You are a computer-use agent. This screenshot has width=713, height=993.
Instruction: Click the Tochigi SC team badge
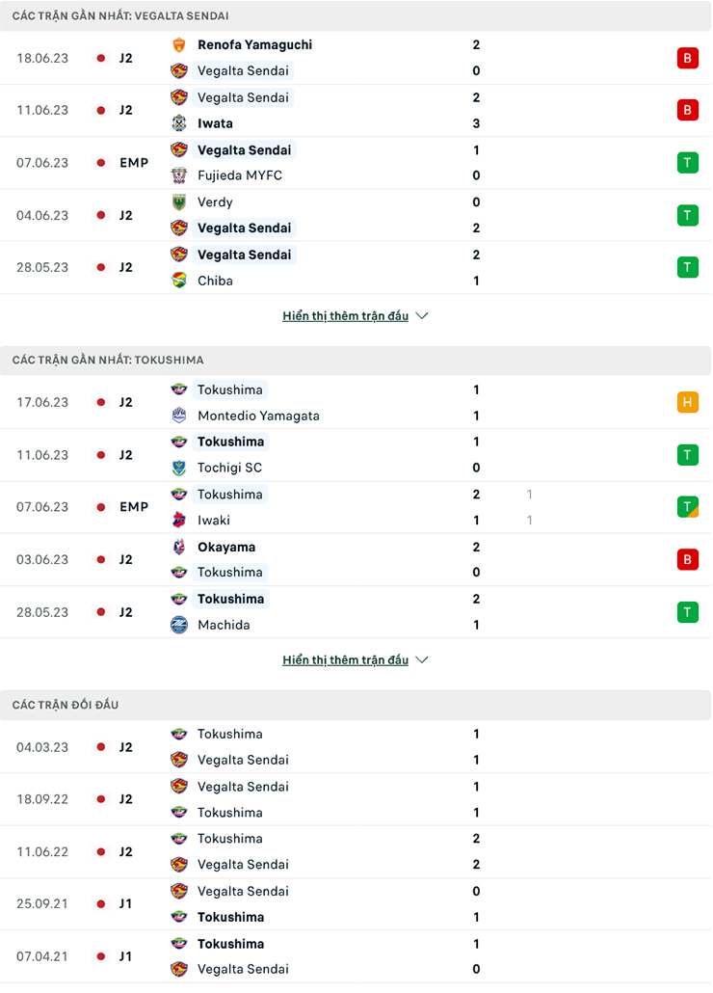pos(179,468)
